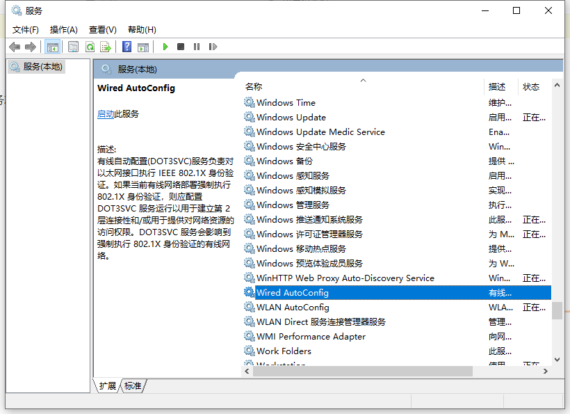The image size is (570, 414).
Task: Click gear icon beside Work Folders
Action: point(249,351)
